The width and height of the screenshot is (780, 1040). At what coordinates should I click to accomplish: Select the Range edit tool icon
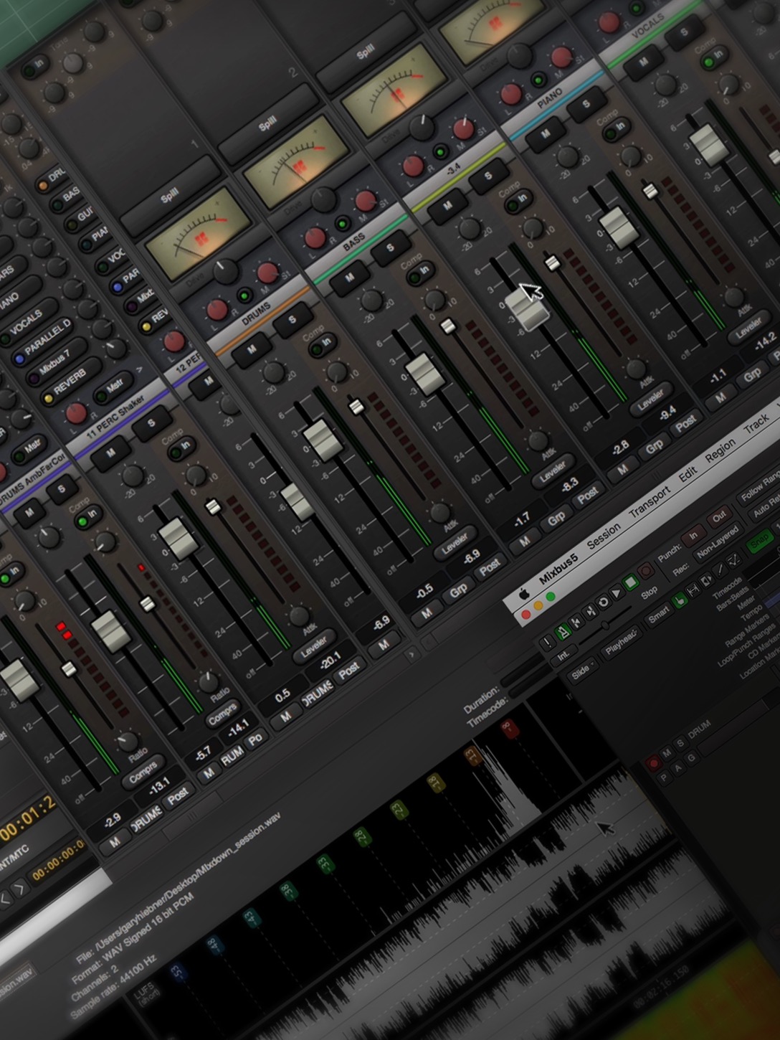(694, 592)
